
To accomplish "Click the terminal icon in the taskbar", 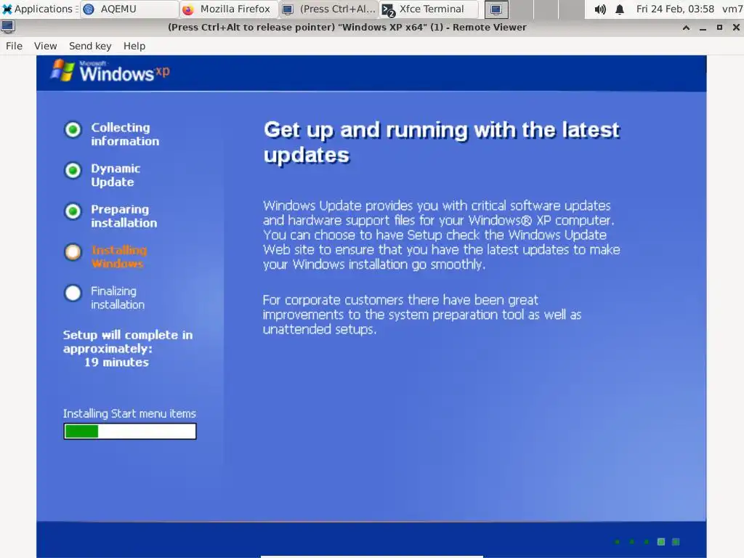I will [388, 9].
